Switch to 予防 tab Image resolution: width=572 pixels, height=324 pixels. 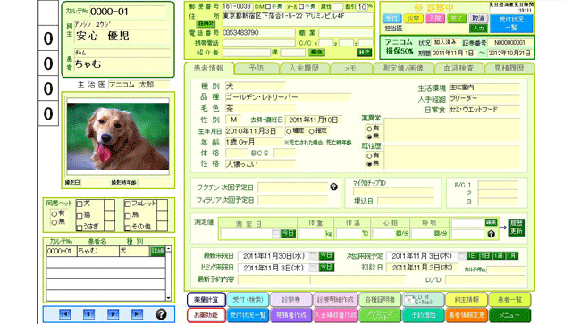tap(257, 68)
